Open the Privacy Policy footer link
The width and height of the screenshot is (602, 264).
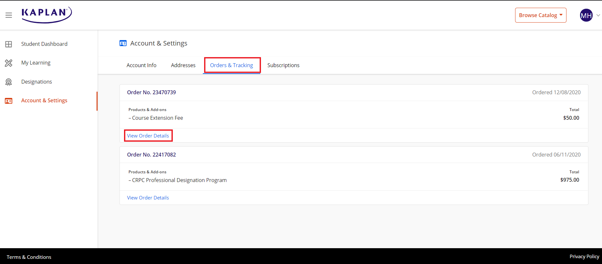(584, 257)
